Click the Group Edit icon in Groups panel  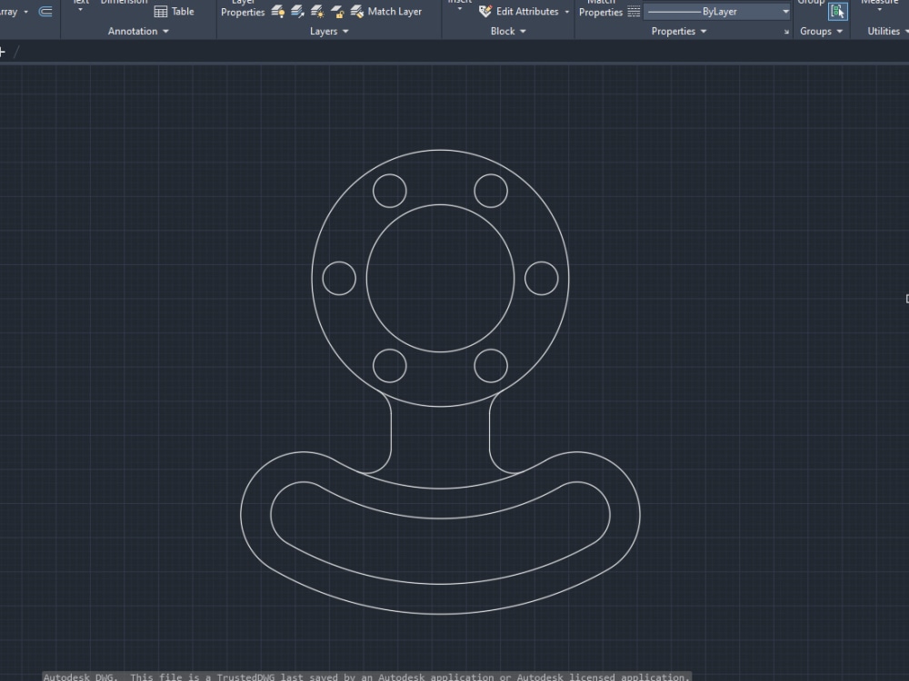(837, 11)
